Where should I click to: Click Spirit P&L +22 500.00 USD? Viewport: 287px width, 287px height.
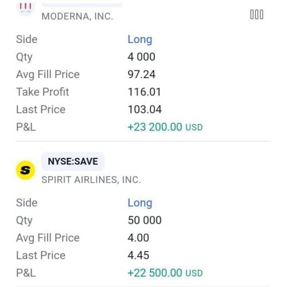165,273
